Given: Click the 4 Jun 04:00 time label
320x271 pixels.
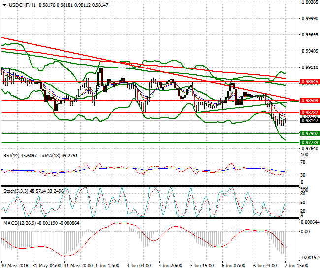Looking at the screenshot, I should (139, 266).
